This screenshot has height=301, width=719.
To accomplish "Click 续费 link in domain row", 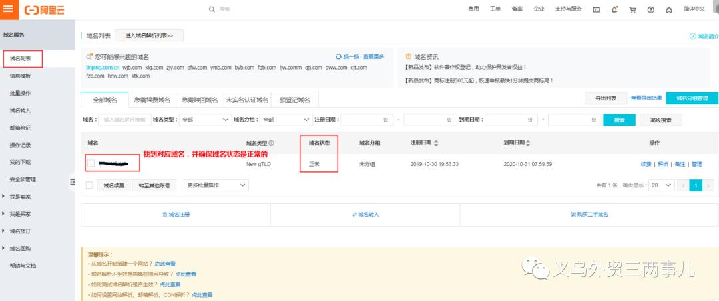I will (x=646, y=164).
